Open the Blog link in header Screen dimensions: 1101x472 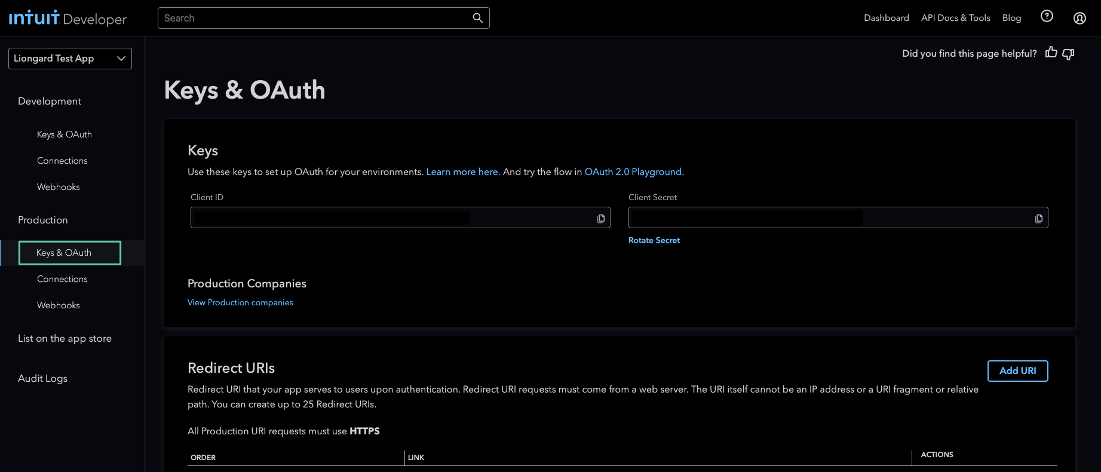tap(1012, 18)
